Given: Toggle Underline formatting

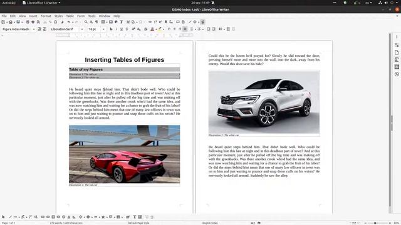Looking at the screenshot, I should point(122,29).
